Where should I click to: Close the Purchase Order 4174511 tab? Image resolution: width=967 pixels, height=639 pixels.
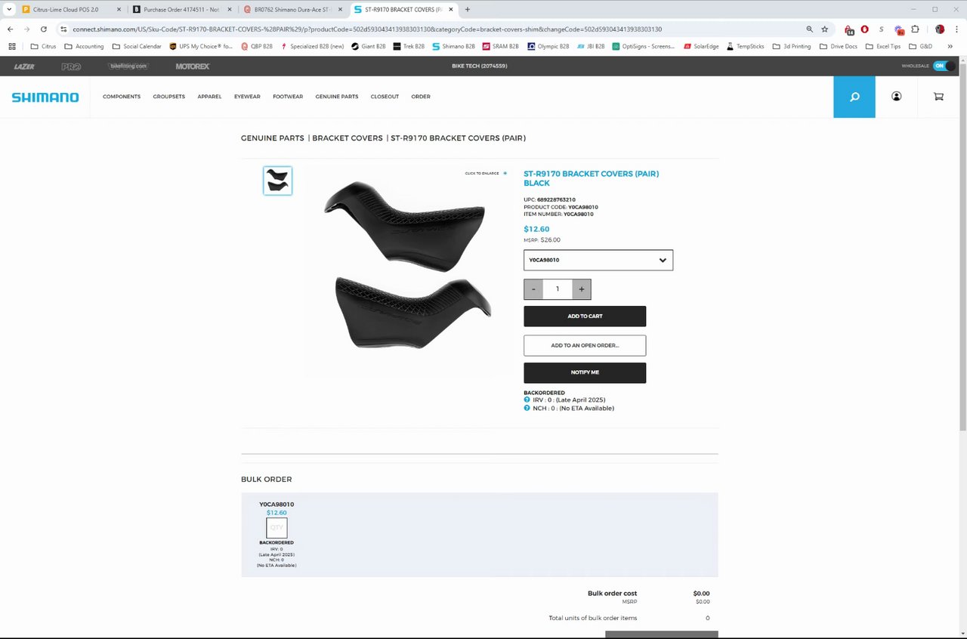229,9
